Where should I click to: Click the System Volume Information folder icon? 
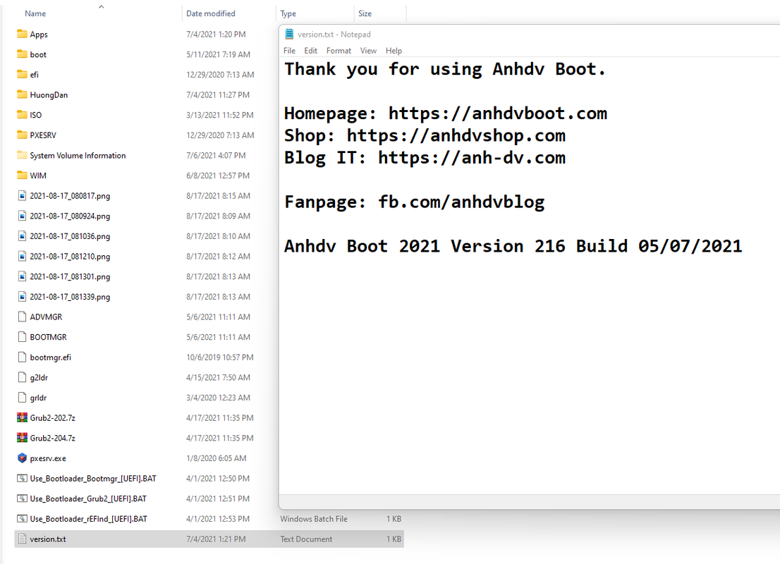pos(22,155)
